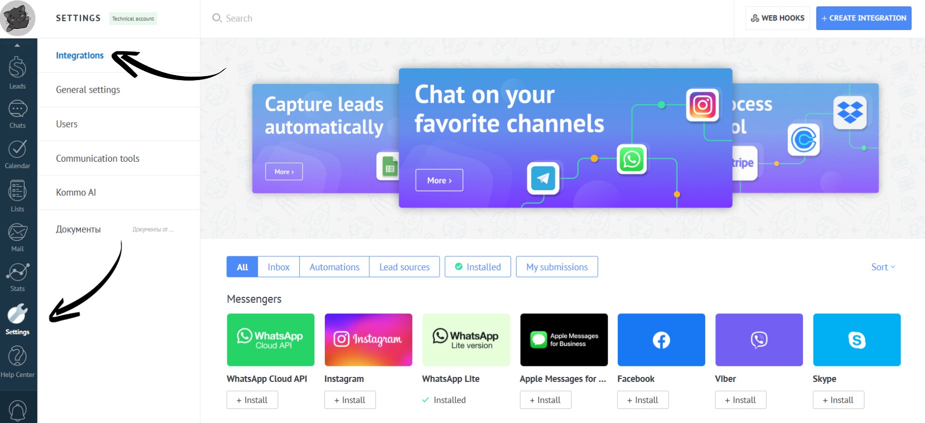Open the WhatsApp Cloud API tile
This screenshot has width=925, height=423.
coord(270,340)
